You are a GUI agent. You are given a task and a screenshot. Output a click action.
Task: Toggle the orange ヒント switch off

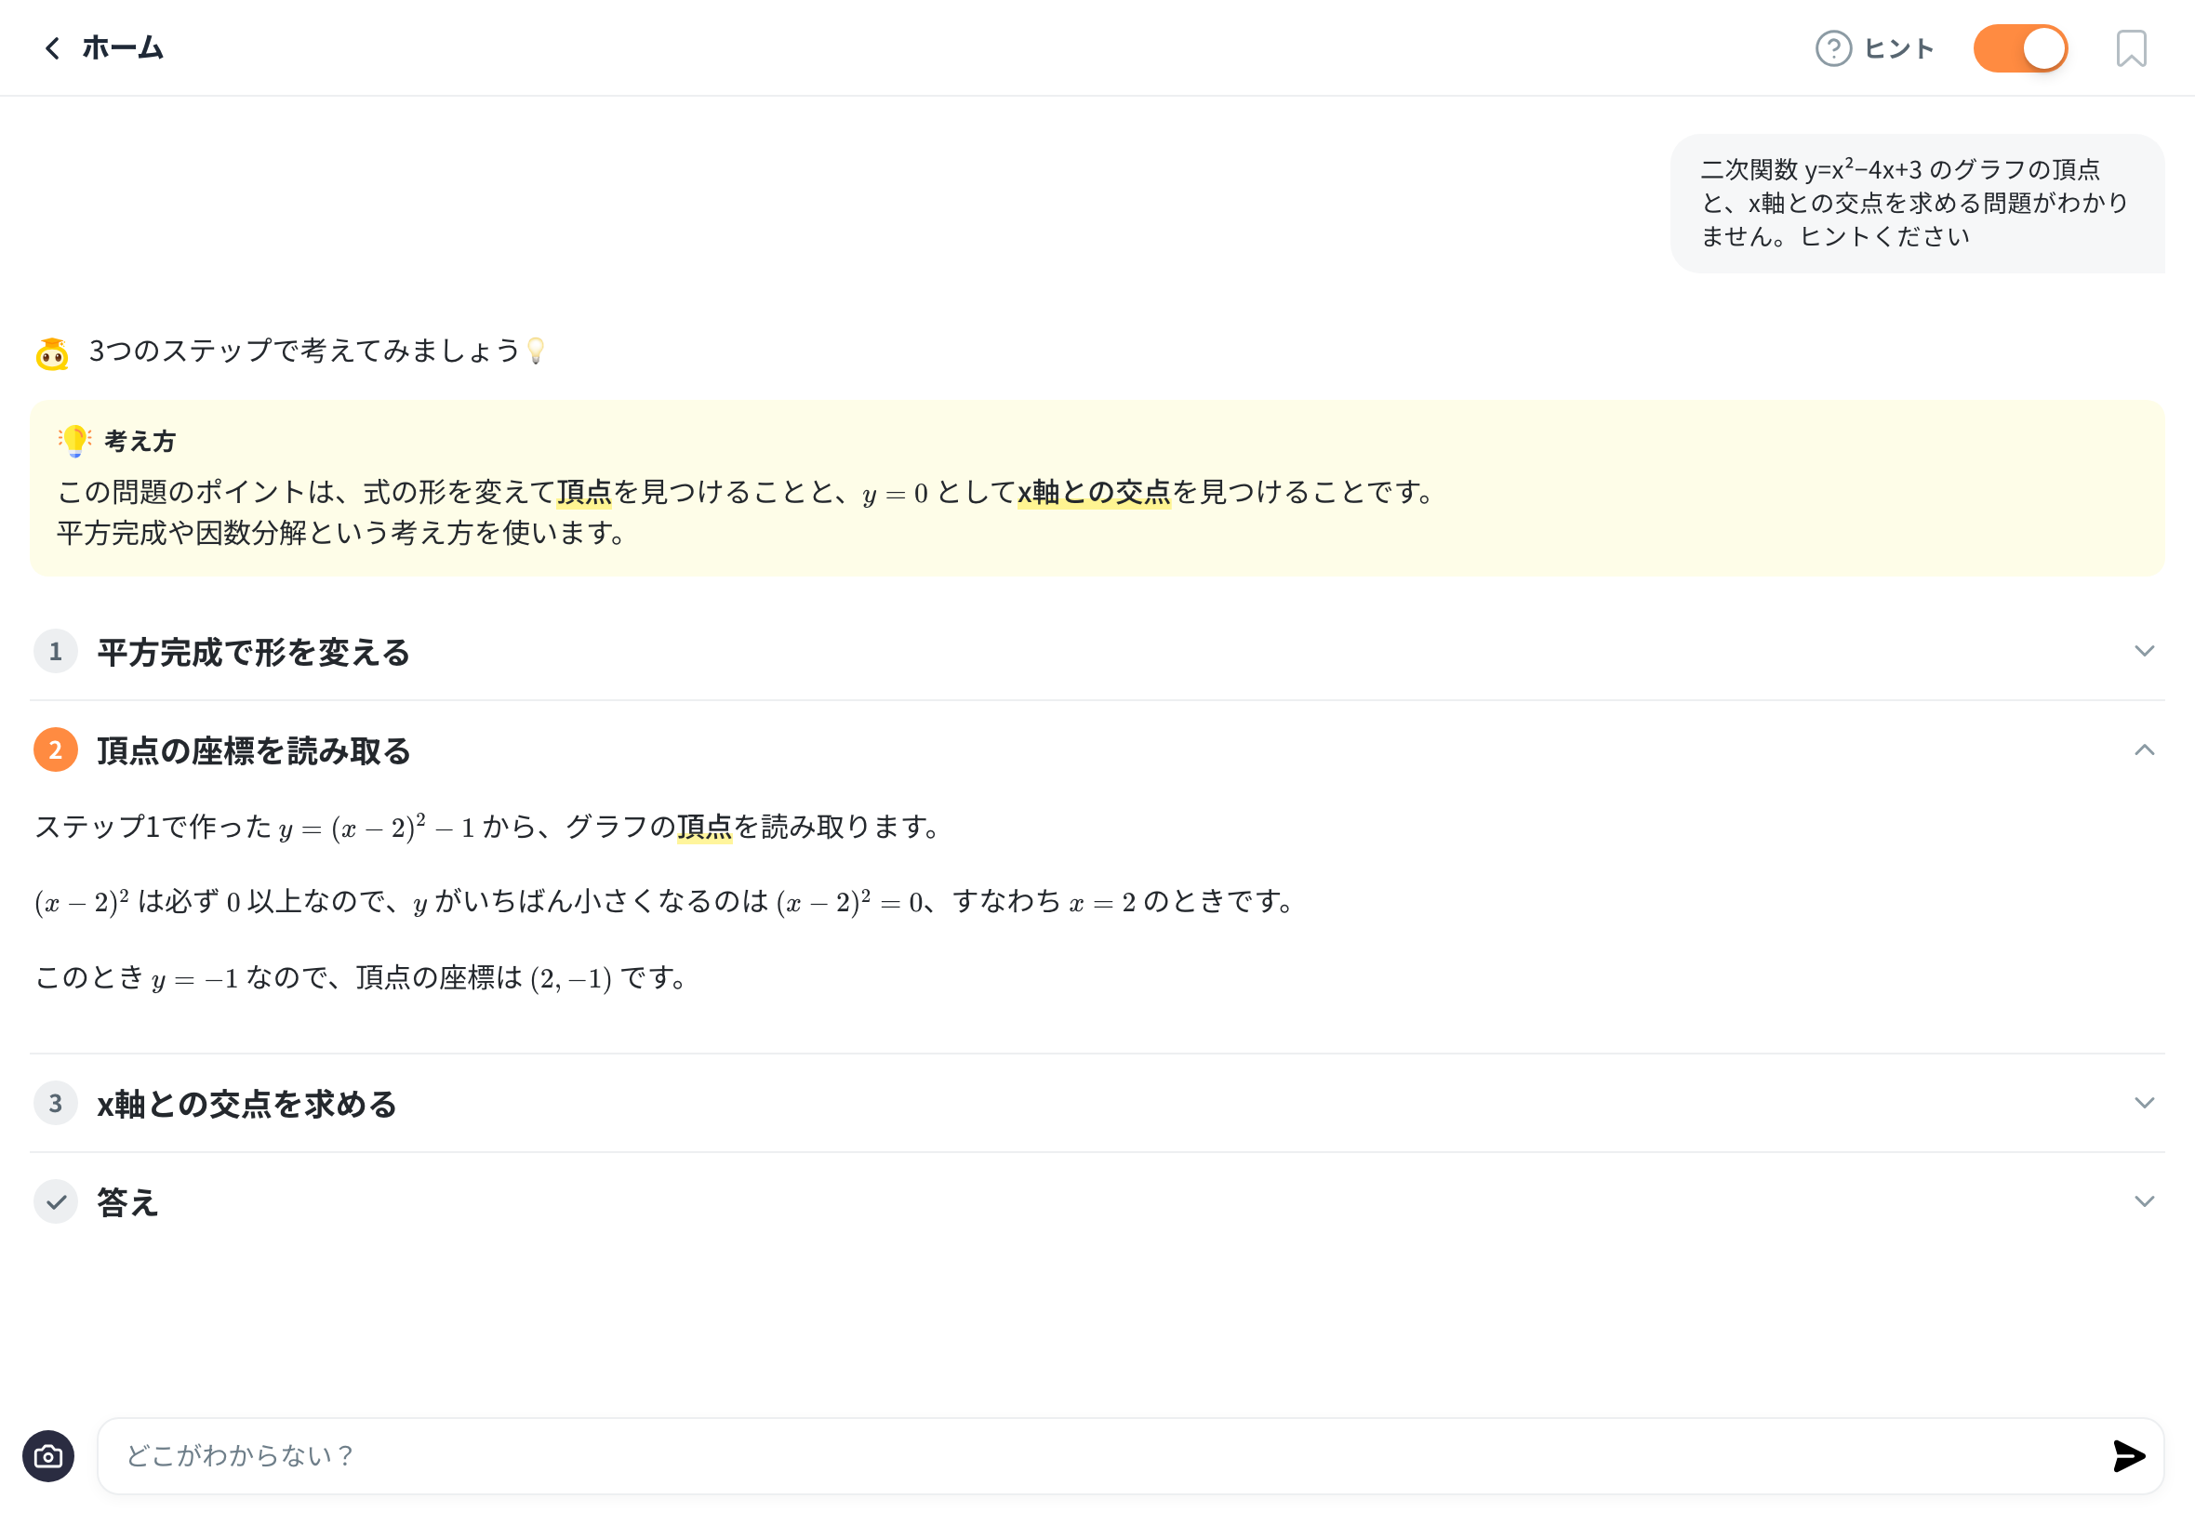click(x=2020, y=47)
